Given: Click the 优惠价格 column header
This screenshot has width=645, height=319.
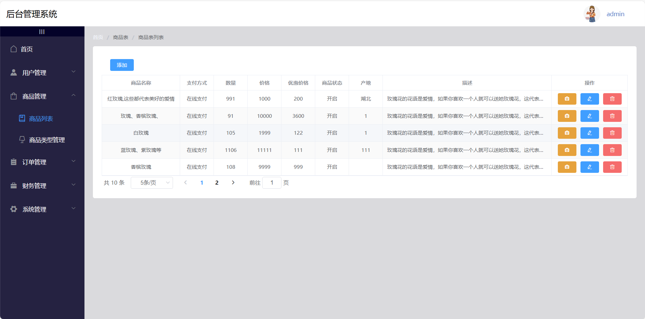Looking at the screenshot, I should 298,83.
